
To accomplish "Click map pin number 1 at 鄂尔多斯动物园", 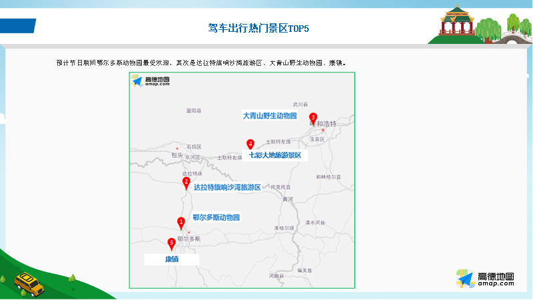I will (181, 223).
